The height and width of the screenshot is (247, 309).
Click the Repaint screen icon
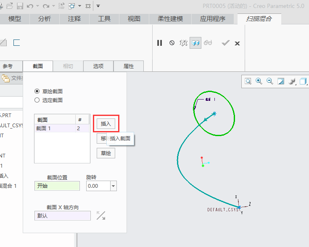pos(281,81)
